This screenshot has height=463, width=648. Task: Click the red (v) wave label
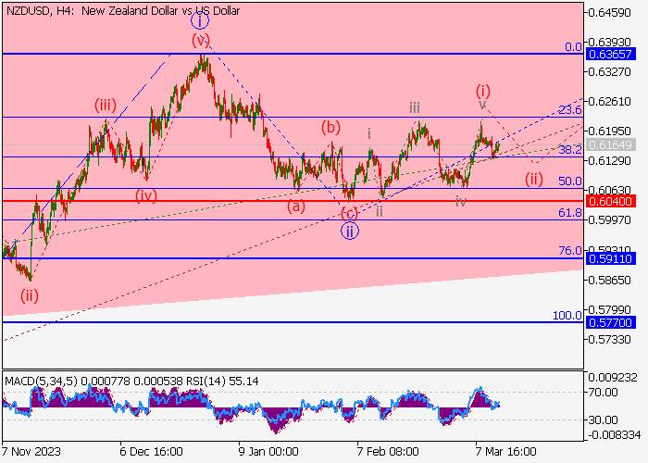pyautogui.click(x=201, y=41)
